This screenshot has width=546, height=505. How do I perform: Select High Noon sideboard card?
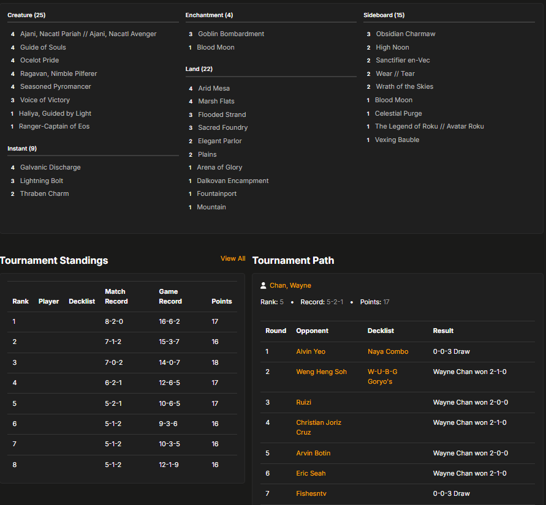pyautogui.click(x=392, y=47)
